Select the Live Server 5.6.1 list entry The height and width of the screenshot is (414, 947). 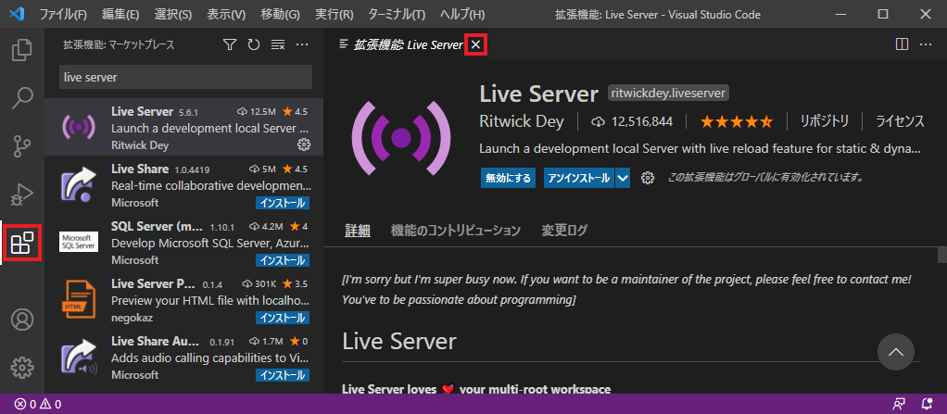pos(183,128)
